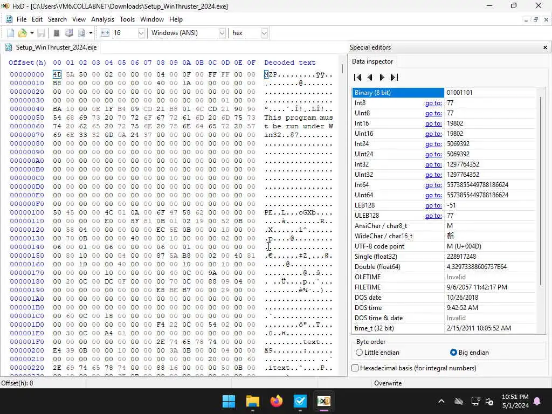552x414 pixels.
Task: Open the File menu
Action: coord(22,19)
